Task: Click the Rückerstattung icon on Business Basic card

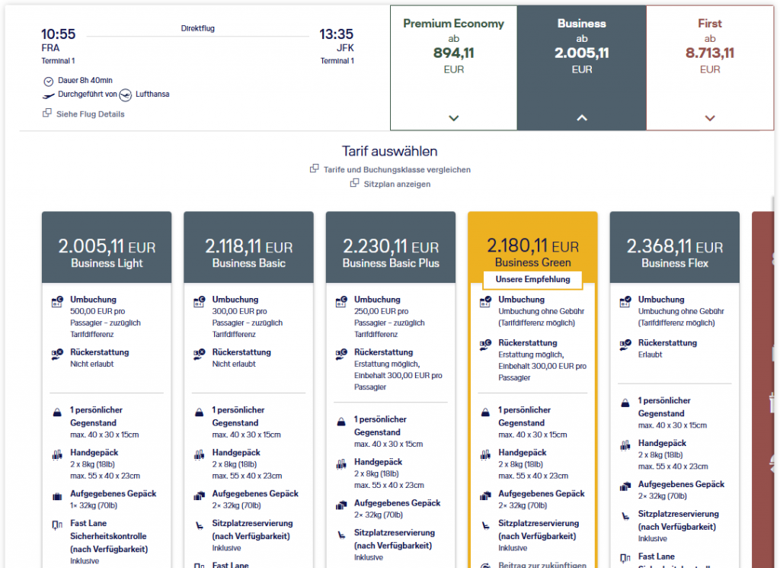Action: [200, 354]
